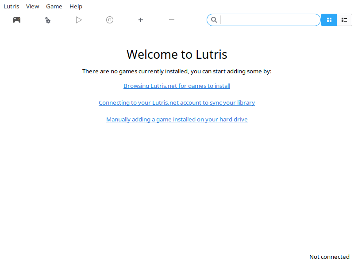Click the Stop game toolbar icon
This screenshot has height=265, width=354.
click(110, 20)
